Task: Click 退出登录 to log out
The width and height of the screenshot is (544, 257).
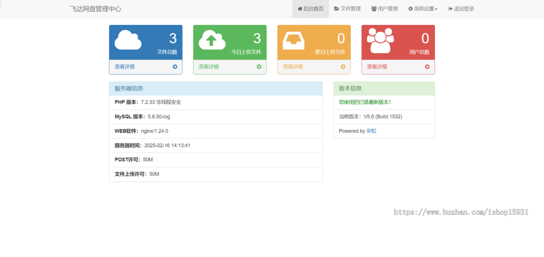Action: click(x=461, y=9)
